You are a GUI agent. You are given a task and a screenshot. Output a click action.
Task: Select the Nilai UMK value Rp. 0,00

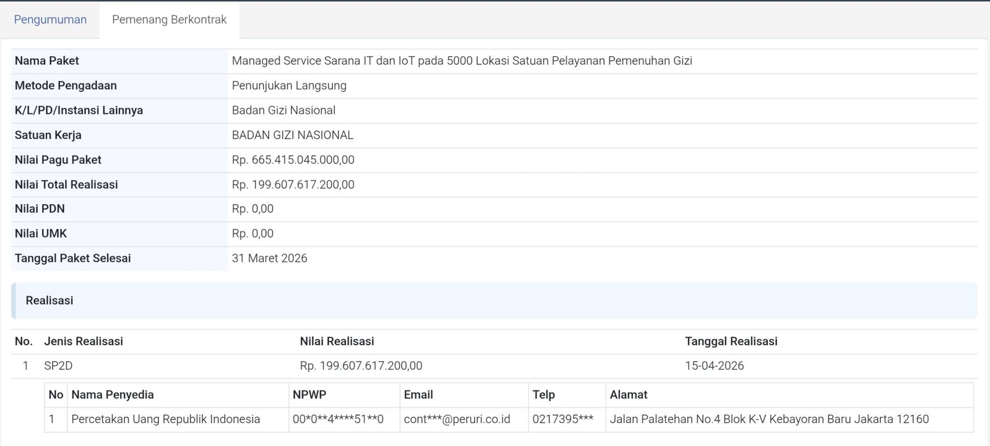click(x=252, y=234)
